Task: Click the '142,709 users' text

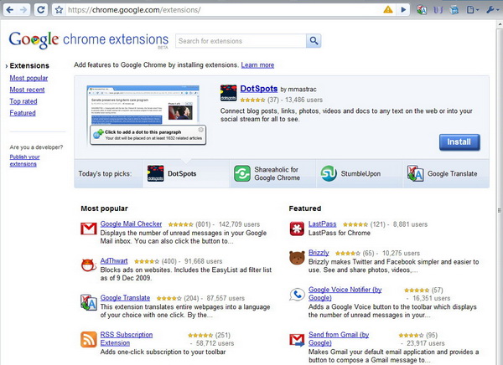Action: point(239,224)
